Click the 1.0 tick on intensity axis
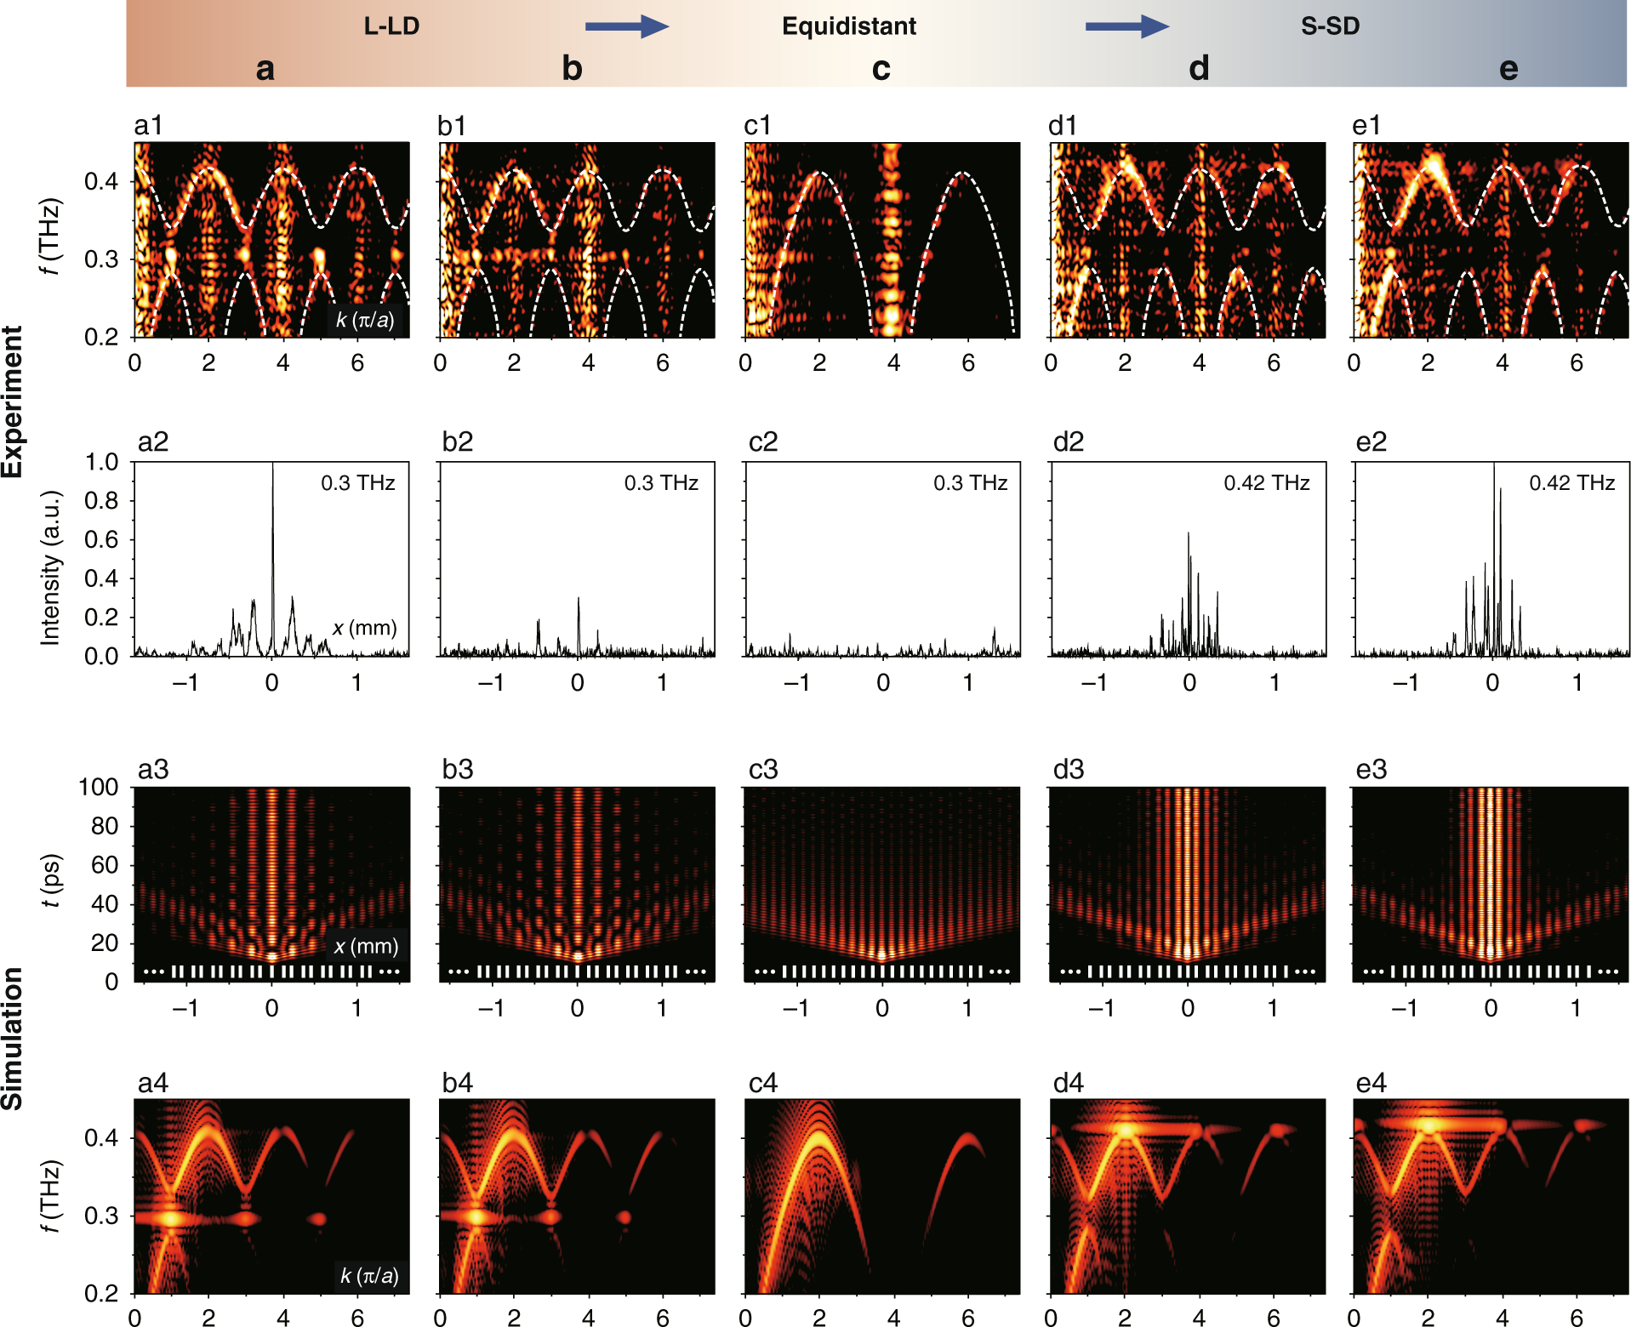This screenshot has width=1631, height=1327. point(101,462)
